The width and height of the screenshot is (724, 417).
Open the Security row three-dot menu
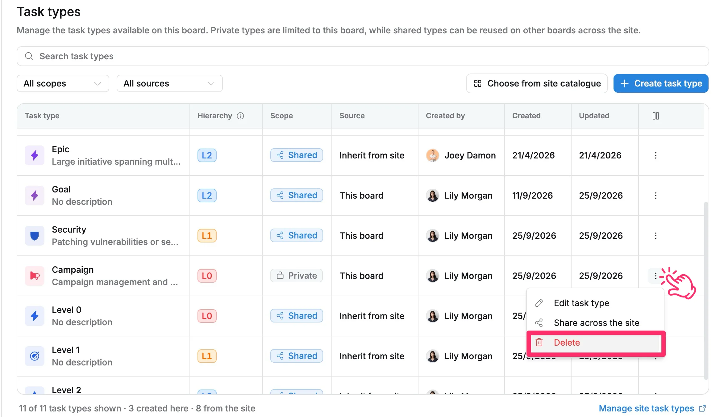click(656, 236)
